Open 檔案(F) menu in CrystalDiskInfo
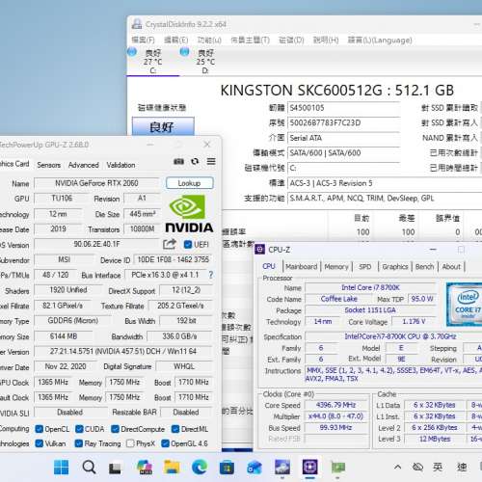This screenshot has height=482, width=482. (x=144, y=40)
